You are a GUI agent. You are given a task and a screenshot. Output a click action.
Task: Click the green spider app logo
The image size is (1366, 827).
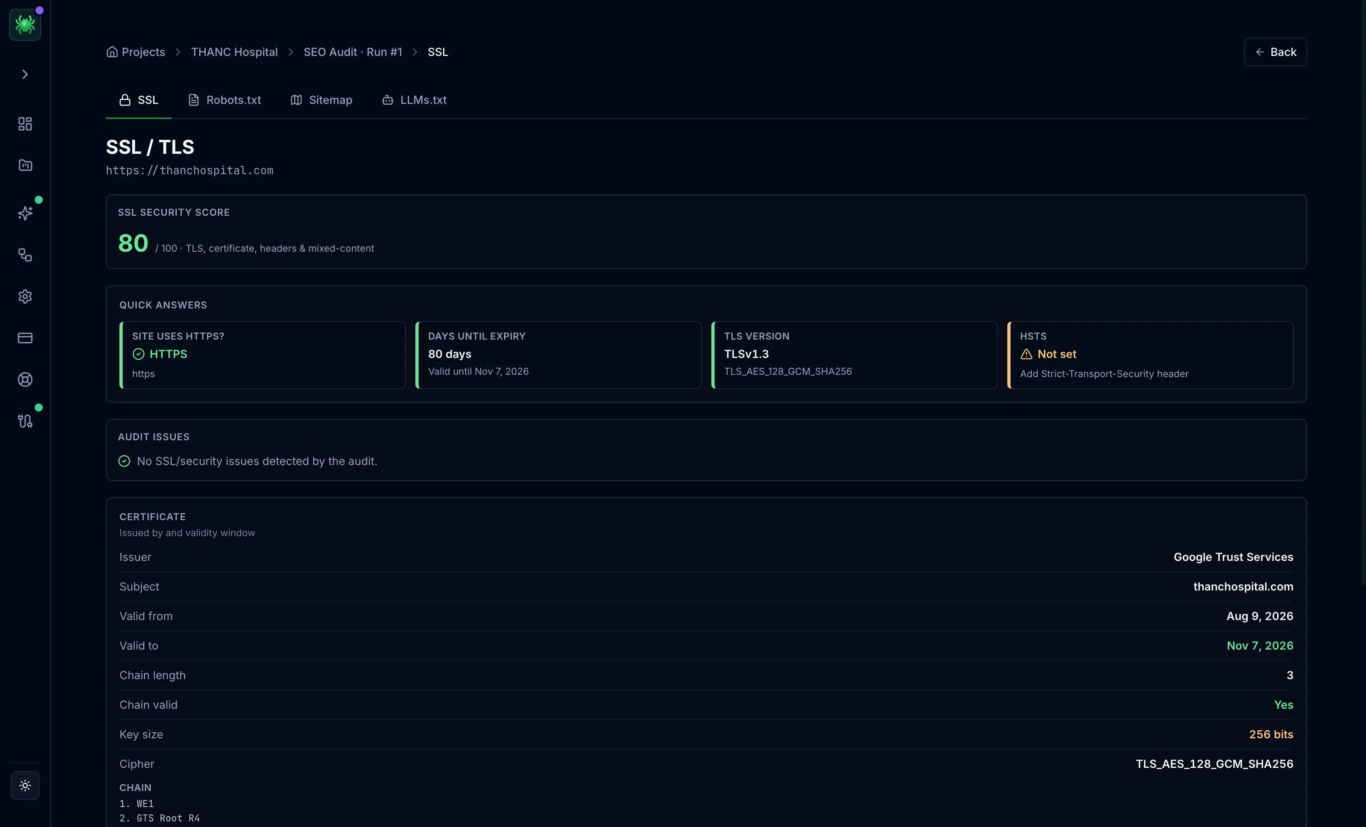tap(25, 24)
